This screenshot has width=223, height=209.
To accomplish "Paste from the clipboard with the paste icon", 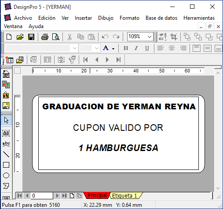I will tap(91, 37).
